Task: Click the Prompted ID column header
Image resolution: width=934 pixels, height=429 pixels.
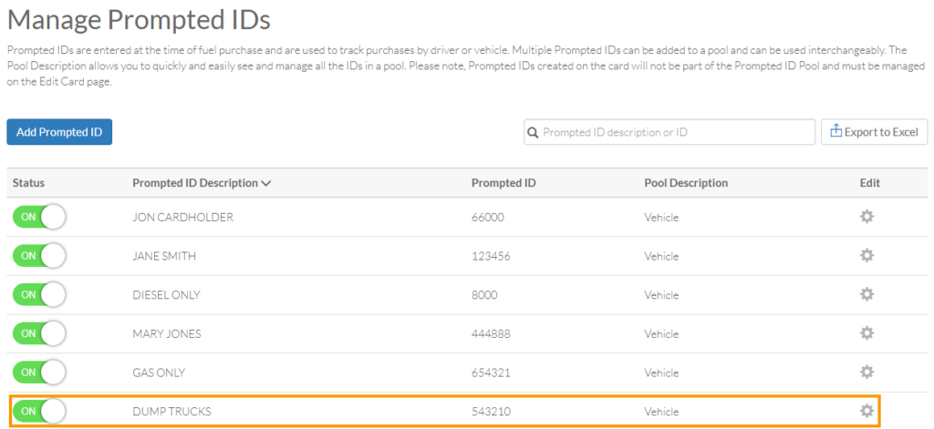Action: [x=503, y=183]
